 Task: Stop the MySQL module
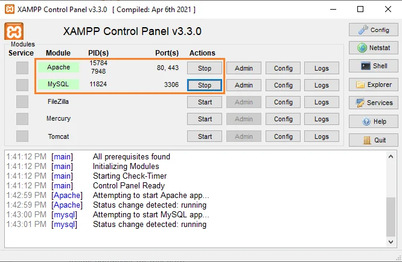(205, 85)
